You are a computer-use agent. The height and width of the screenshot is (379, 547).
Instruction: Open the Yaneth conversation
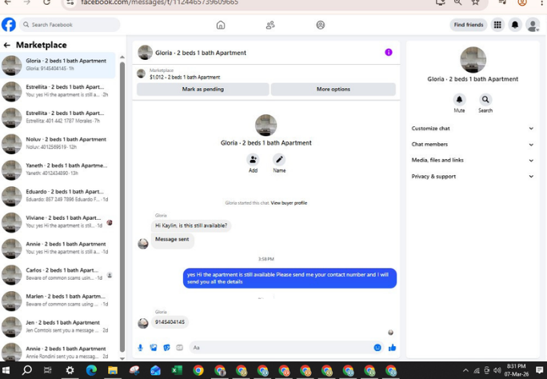click(58, 170)
